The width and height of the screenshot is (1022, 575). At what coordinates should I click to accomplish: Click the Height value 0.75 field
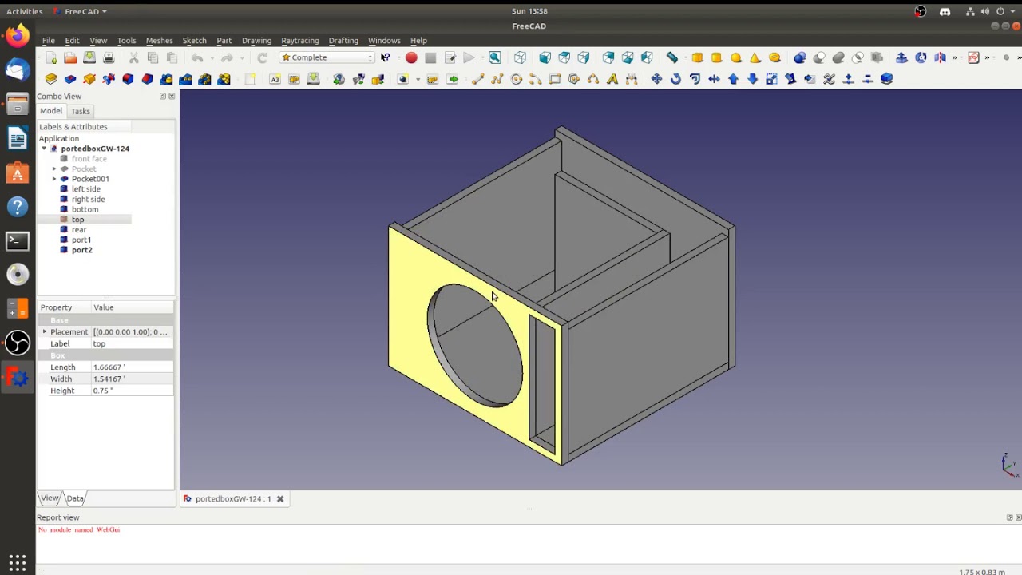(132, 391)
